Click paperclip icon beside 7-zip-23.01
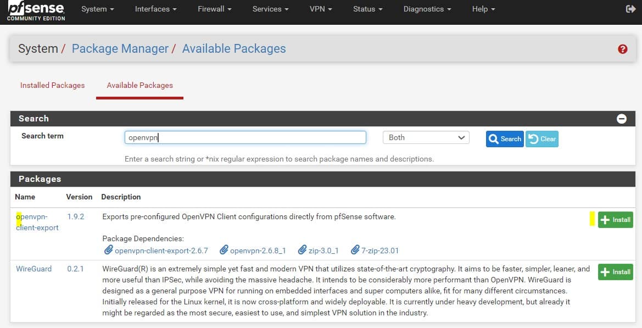 click(x=355, y=250)
